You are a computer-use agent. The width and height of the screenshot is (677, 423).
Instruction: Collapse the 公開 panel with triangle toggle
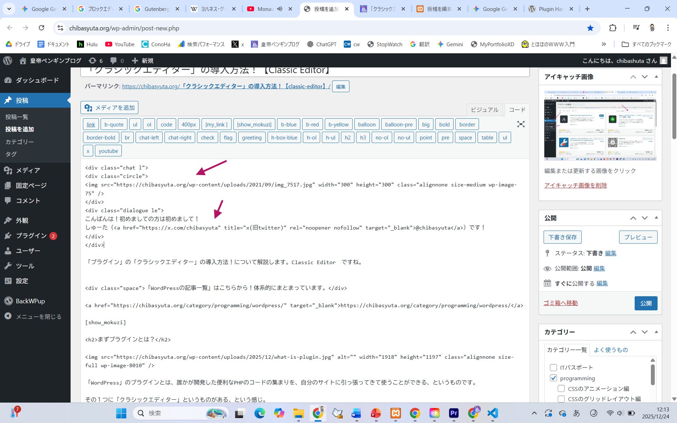pyautogui.click(x=656, y=218)
